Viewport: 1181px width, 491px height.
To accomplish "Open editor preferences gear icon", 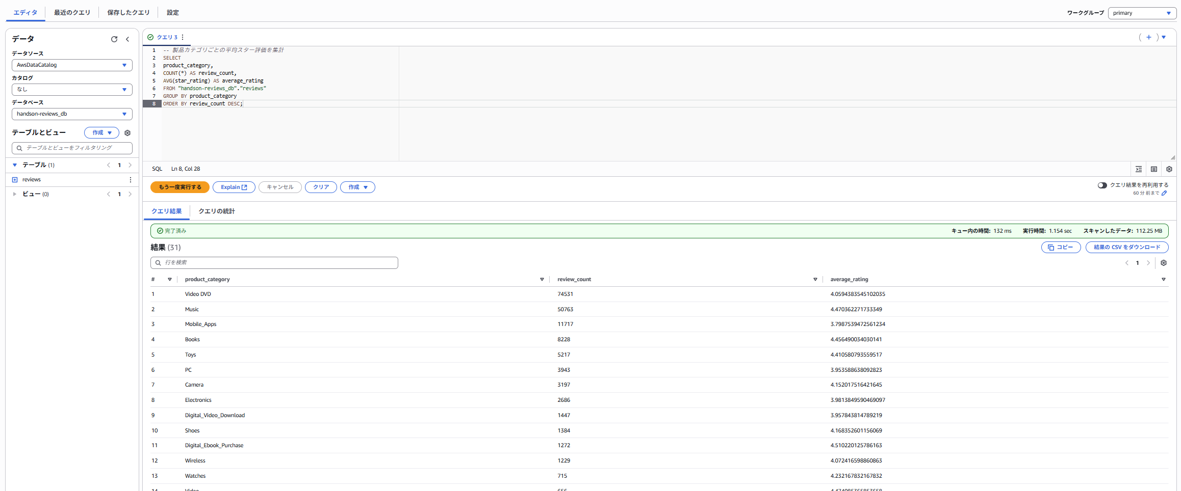I will [x=1169, y=169].
